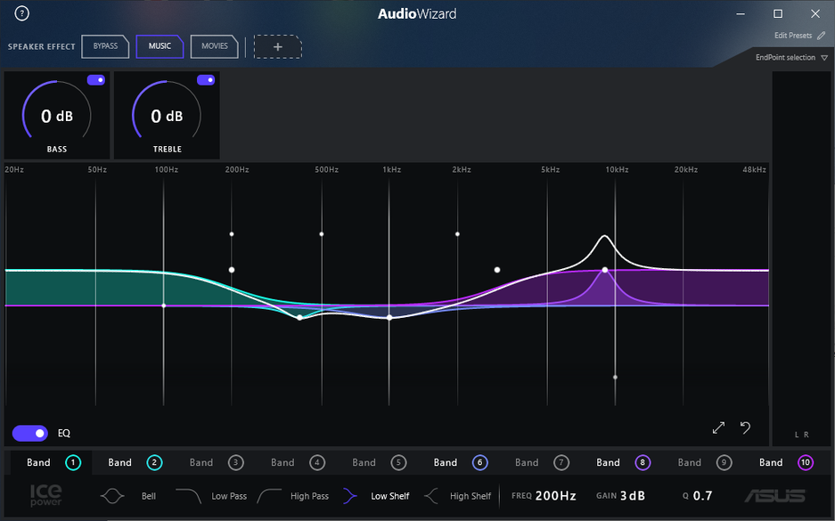
Task: Choose the High Shelf filter icon
Action: tap(430, 496)
